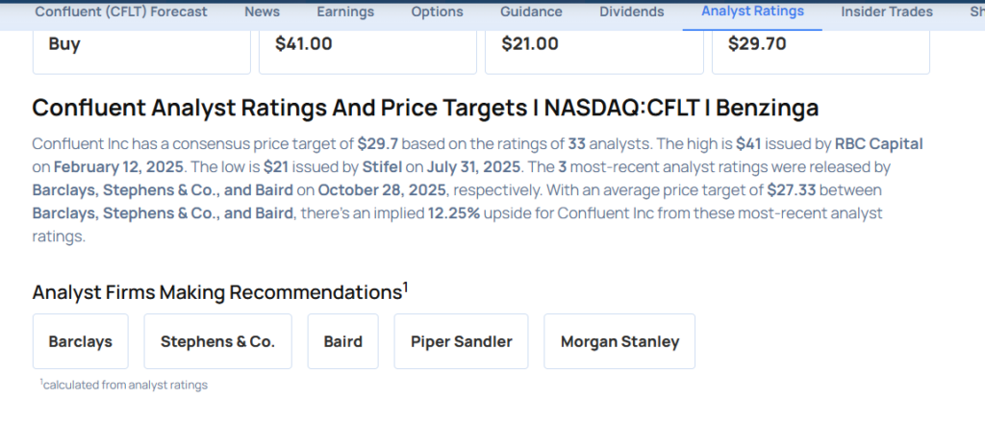
Task: View the Dividends tab
Action: 631,12
